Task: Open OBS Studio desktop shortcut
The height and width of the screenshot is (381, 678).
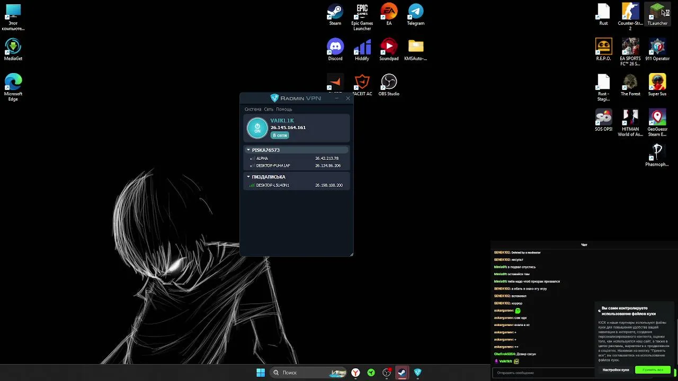Action: 389,85
